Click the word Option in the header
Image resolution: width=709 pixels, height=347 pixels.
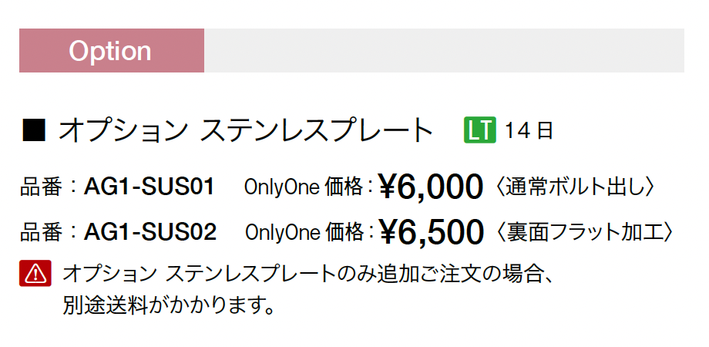point(110,51)
